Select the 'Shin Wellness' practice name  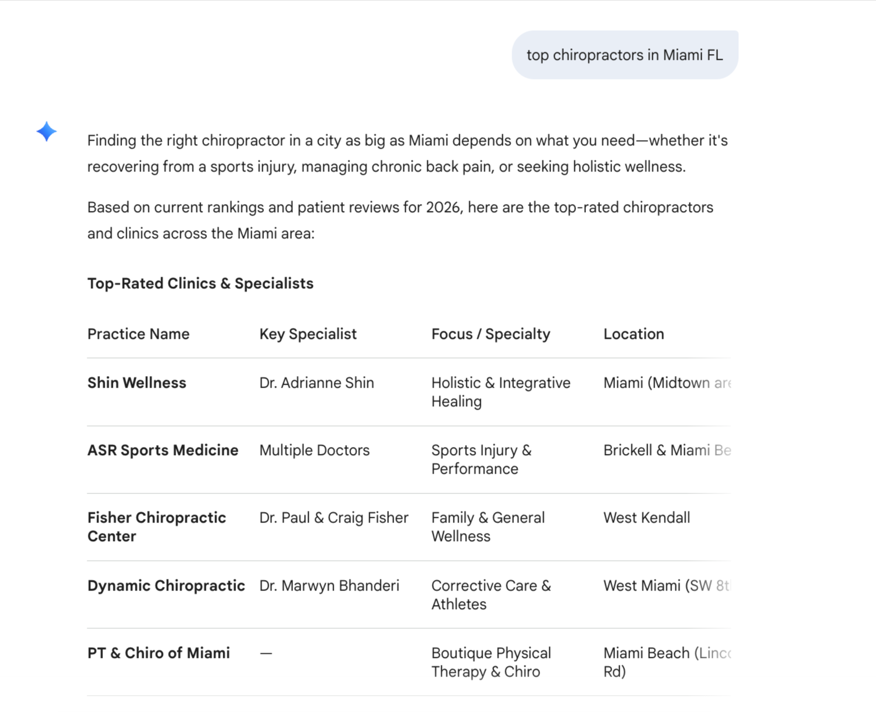137,383
